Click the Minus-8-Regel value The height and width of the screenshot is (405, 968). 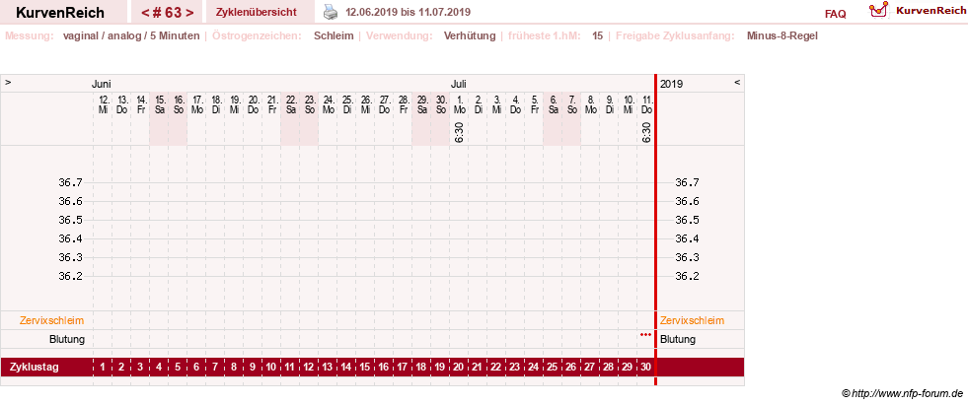(782, 35)
